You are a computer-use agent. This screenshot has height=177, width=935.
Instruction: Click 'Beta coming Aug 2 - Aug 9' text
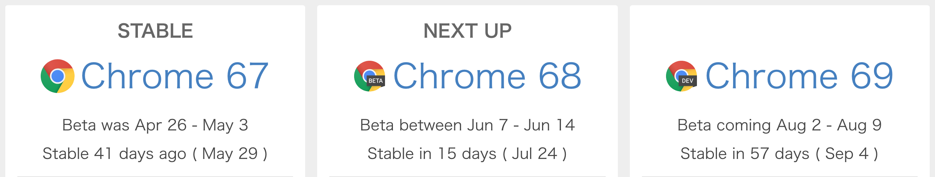pyautogui.click(x=779, y=125)
